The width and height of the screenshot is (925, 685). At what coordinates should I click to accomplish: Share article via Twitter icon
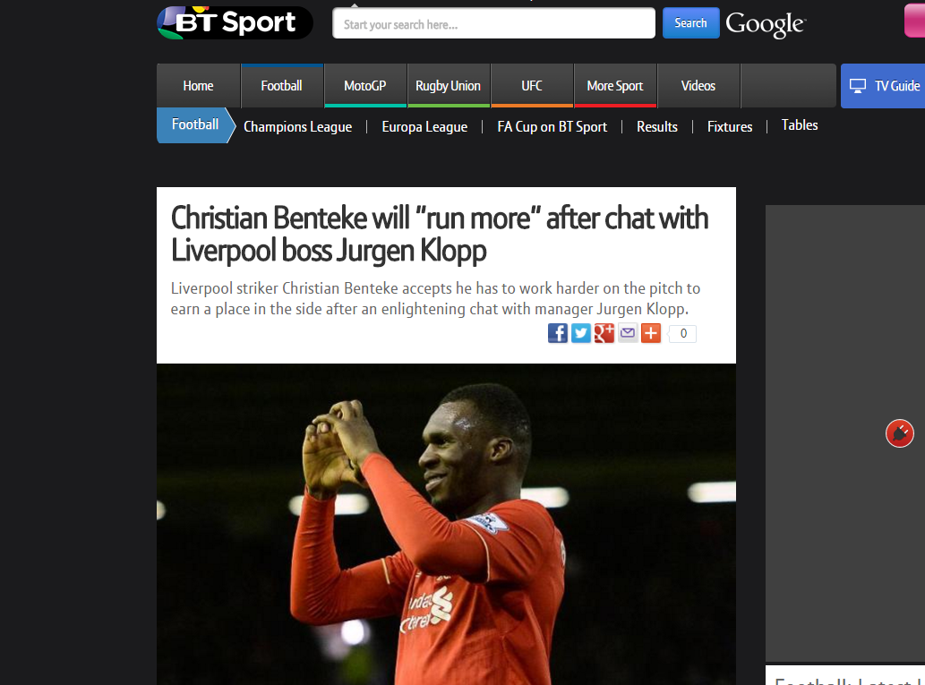coord(581,333)
